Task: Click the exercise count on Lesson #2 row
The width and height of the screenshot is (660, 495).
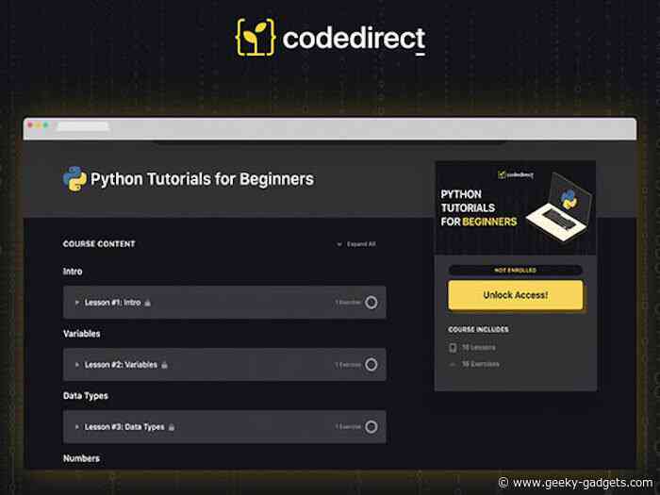Action: (x=348, y=365)
